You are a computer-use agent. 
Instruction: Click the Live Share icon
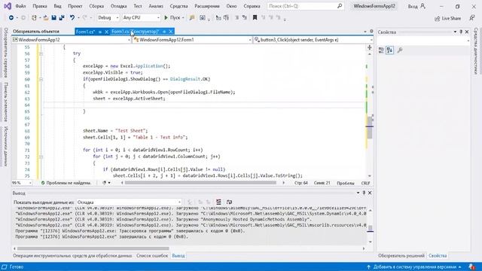point(437,18)
